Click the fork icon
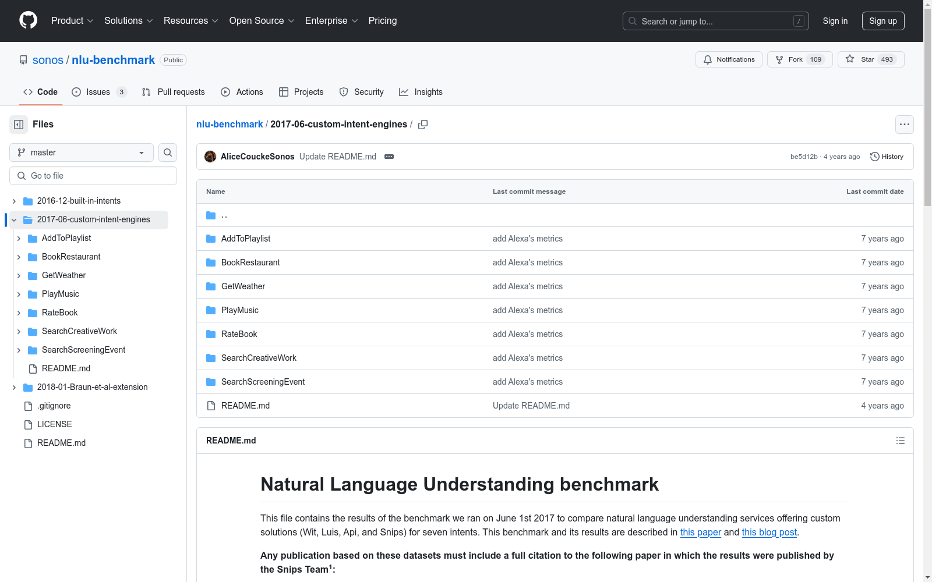The height and width of the screenshot is (582, 932). [779, 59]
